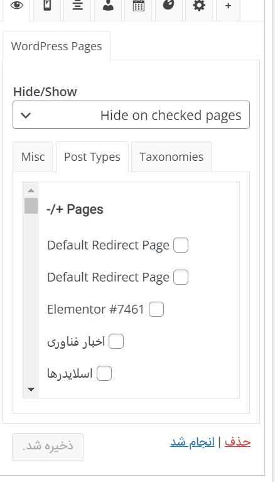Viewport: 275px width, 482px height.
Task: Open the user roles tab icon
Action: 108,6
